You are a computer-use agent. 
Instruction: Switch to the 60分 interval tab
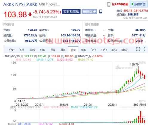click(124, 50)
